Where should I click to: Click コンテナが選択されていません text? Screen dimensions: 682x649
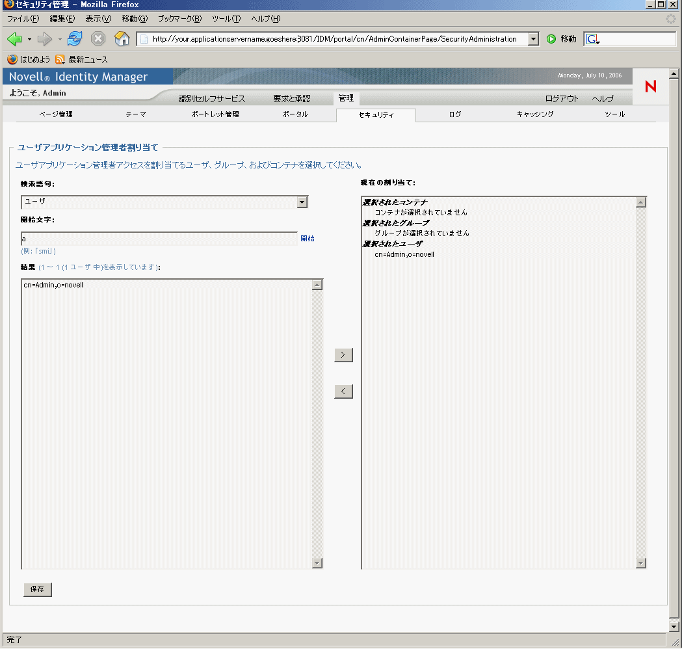421,213
